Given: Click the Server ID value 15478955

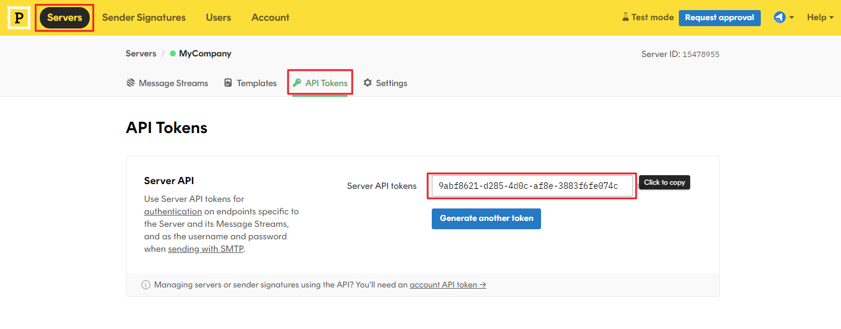Looking at the screenshot, I should [x=701, y=54].
